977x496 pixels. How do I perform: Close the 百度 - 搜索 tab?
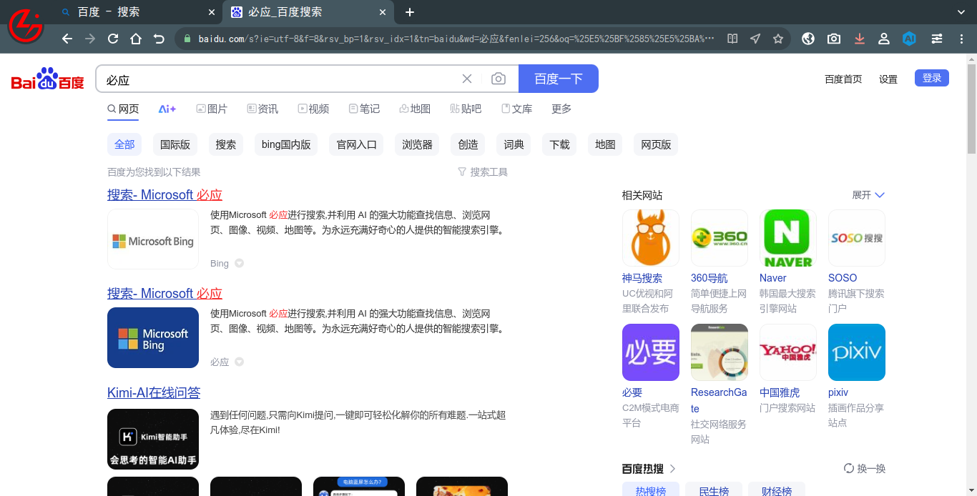[212, 12]
